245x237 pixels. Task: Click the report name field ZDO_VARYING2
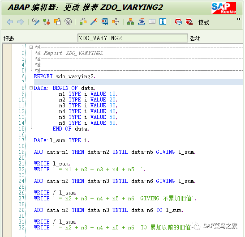tap(133, 38)
